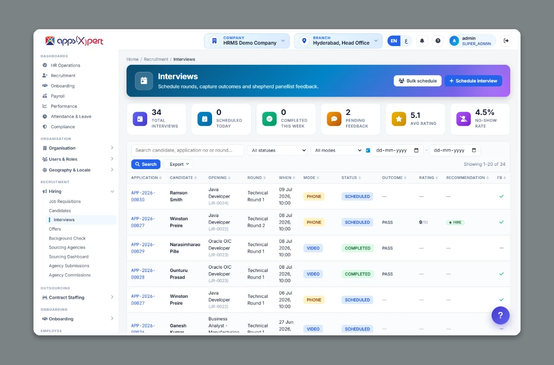Click the Avg Rating star icon
The image size is (554, 365).
tap(398, 119)
